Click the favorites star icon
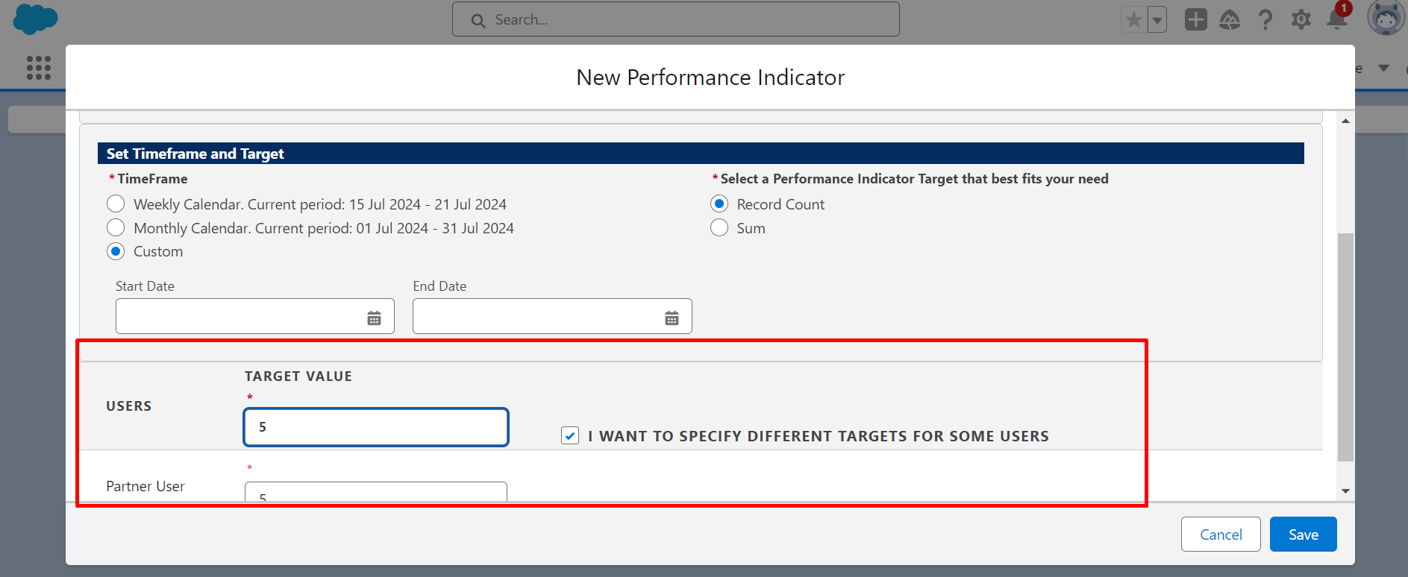This screenshot has width=1408, height=577. [x=1133, y=19]
